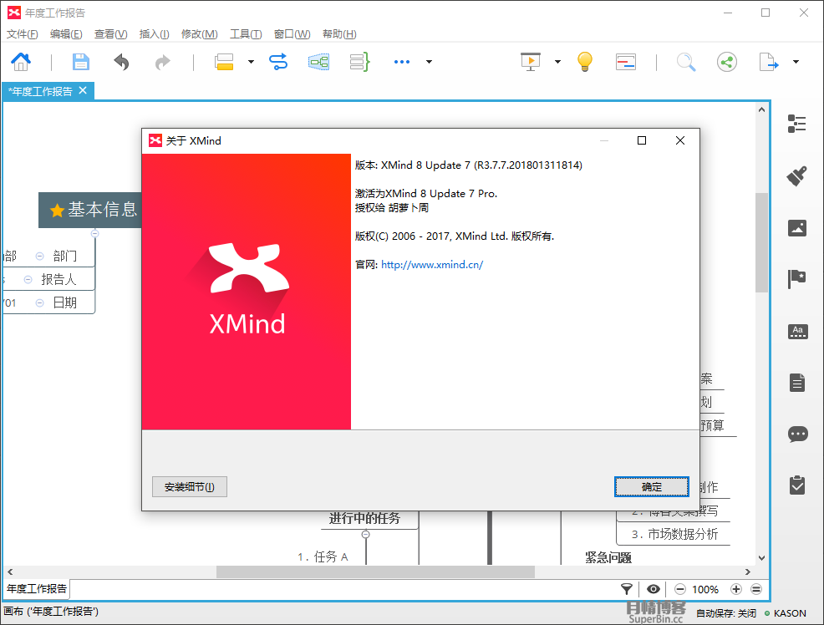Viewport: 824px width, 625px height.
Task: Open the xmind.cn website link
Action: tap(432, 265)
